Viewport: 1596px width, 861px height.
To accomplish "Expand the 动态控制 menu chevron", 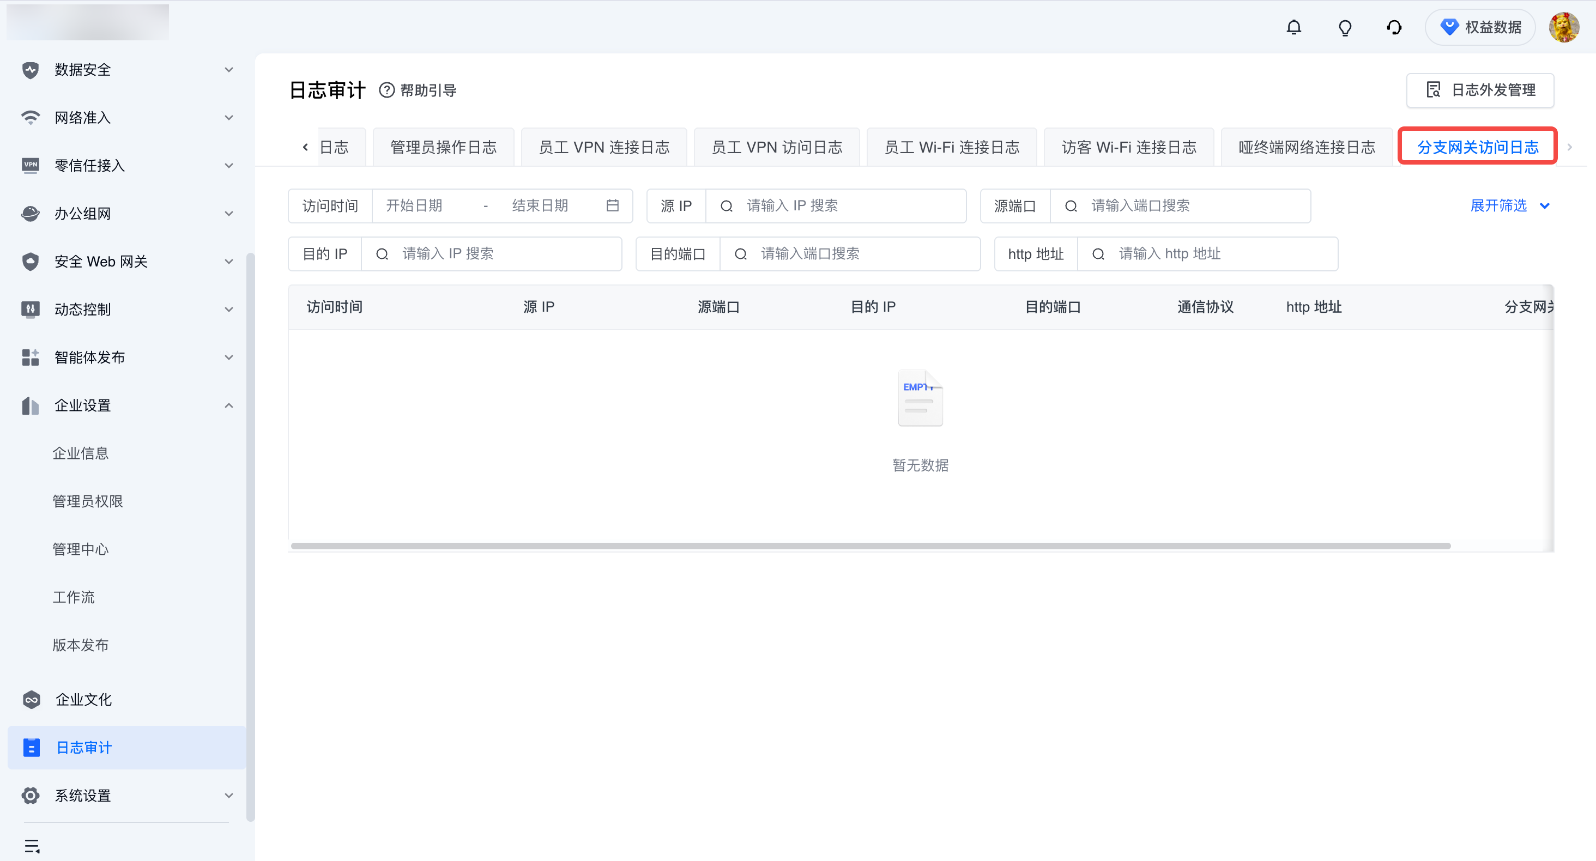I will (x=228, y=309).
